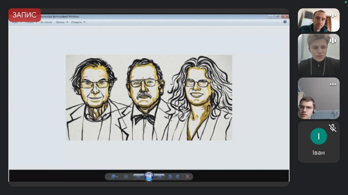Open Photo Viewer help via the blue question mark
This screenshot has width=348, height=195.
pos(285,22)
